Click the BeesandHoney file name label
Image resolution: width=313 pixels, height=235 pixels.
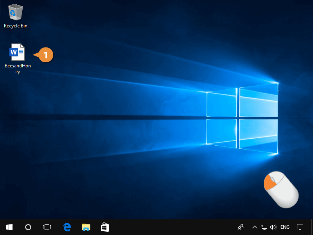click(x=18, y=69)
